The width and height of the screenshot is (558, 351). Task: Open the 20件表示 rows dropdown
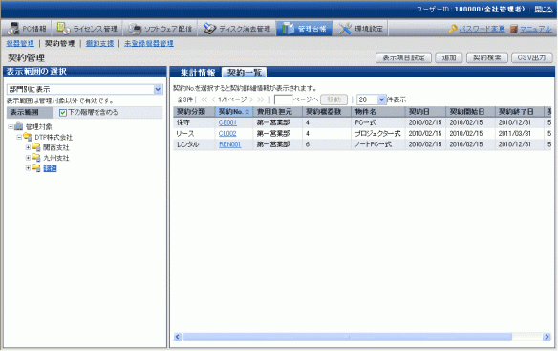pyautogui.click(x=371, y=99)
